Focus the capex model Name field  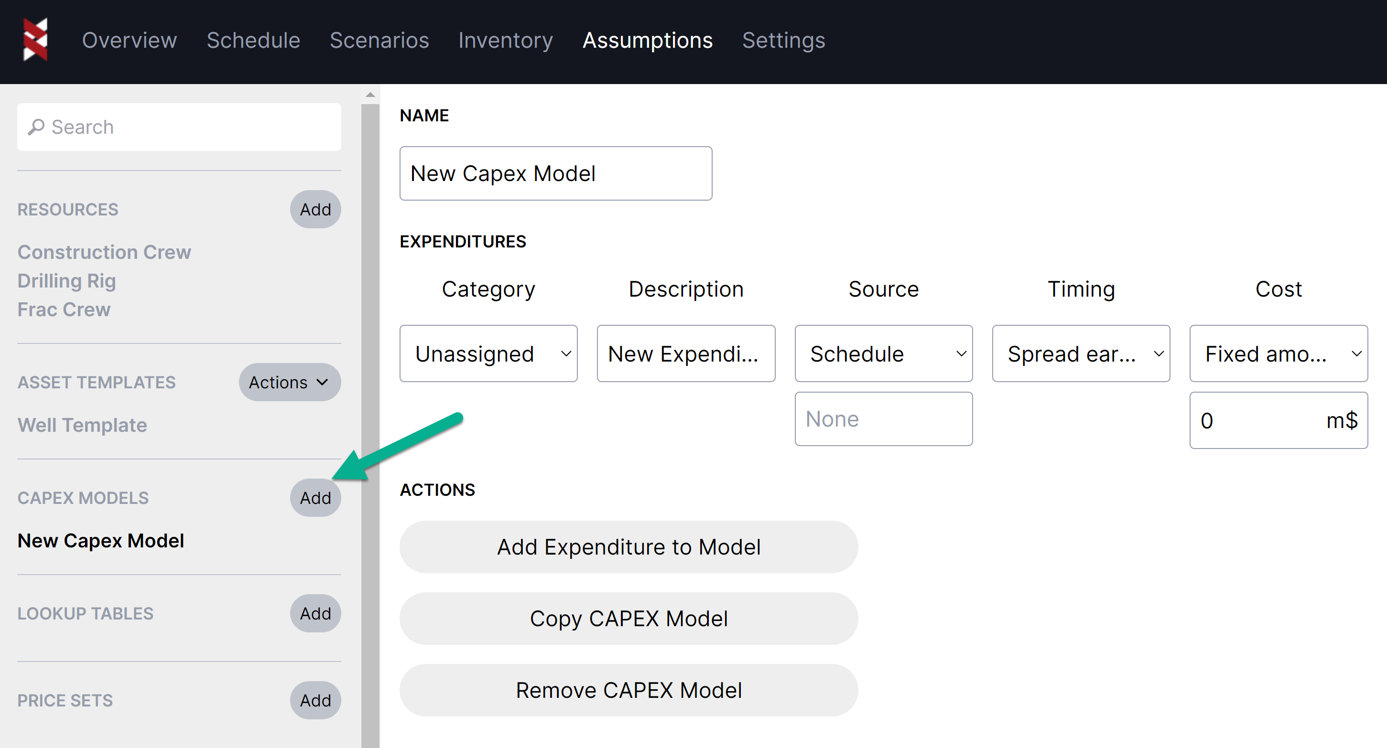(x=555, y=173)
